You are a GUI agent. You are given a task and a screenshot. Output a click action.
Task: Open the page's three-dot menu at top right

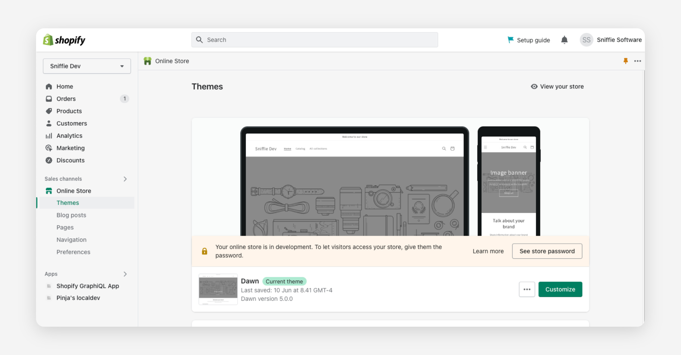(x=637, y=61)
